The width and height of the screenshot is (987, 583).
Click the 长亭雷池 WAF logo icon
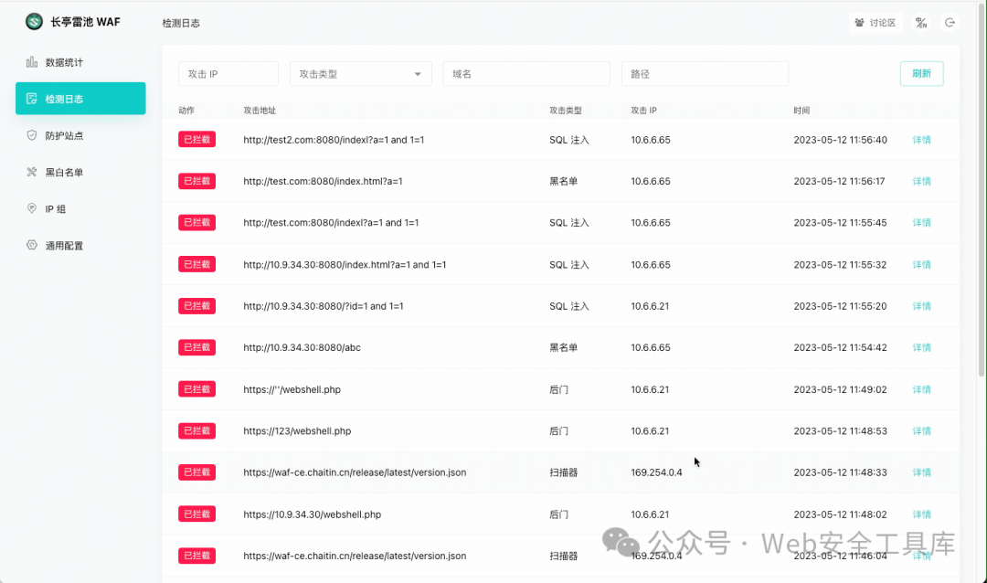coord(34,21)
